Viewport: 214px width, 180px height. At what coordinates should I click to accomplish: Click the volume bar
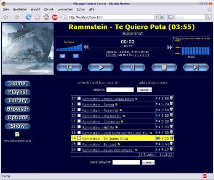69,47
